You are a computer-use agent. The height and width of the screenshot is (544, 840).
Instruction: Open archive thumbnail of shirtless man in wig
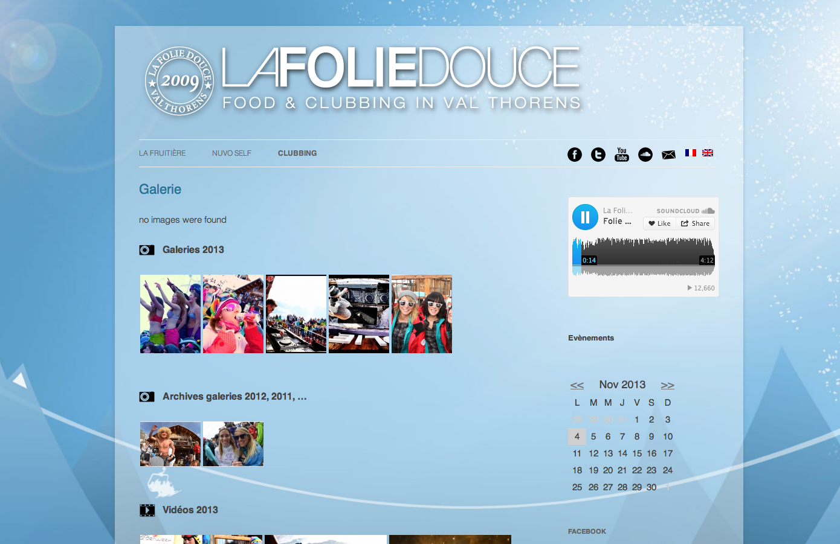[170, 444]
